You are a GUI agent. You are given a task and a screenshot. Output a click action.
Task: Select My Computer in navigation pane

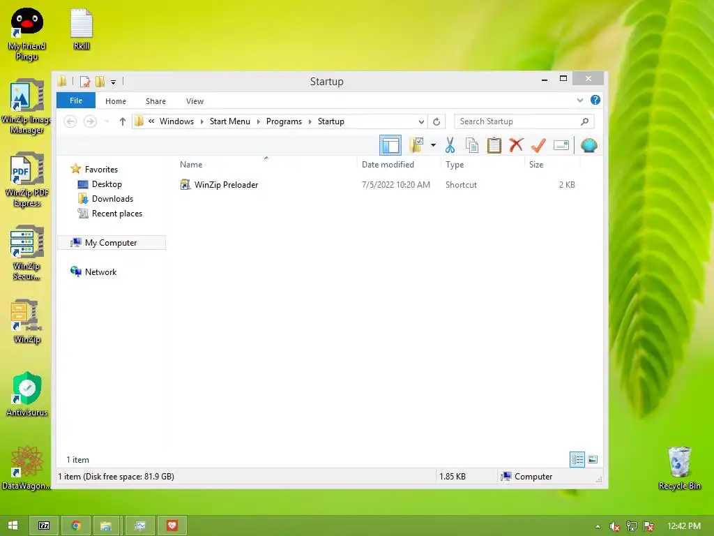click(x=111, y=242)
